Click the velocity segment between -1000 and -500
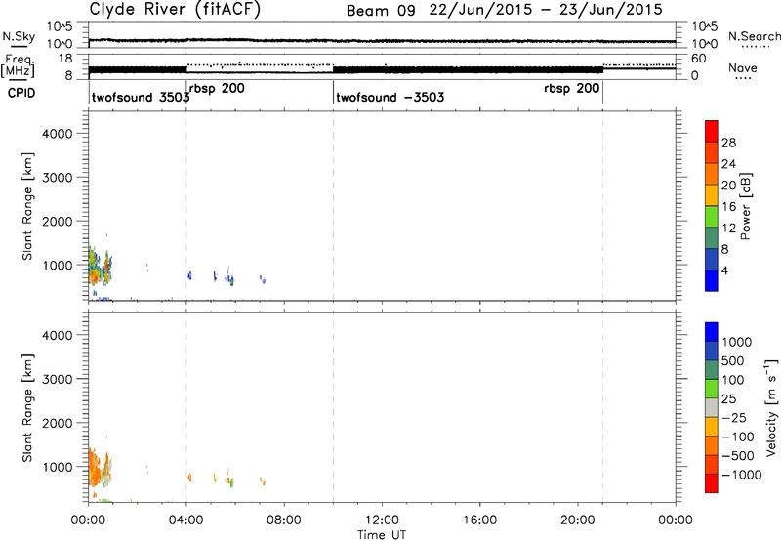Image resolution: width=781 pixels, height=541 pixels. point(712,464)
